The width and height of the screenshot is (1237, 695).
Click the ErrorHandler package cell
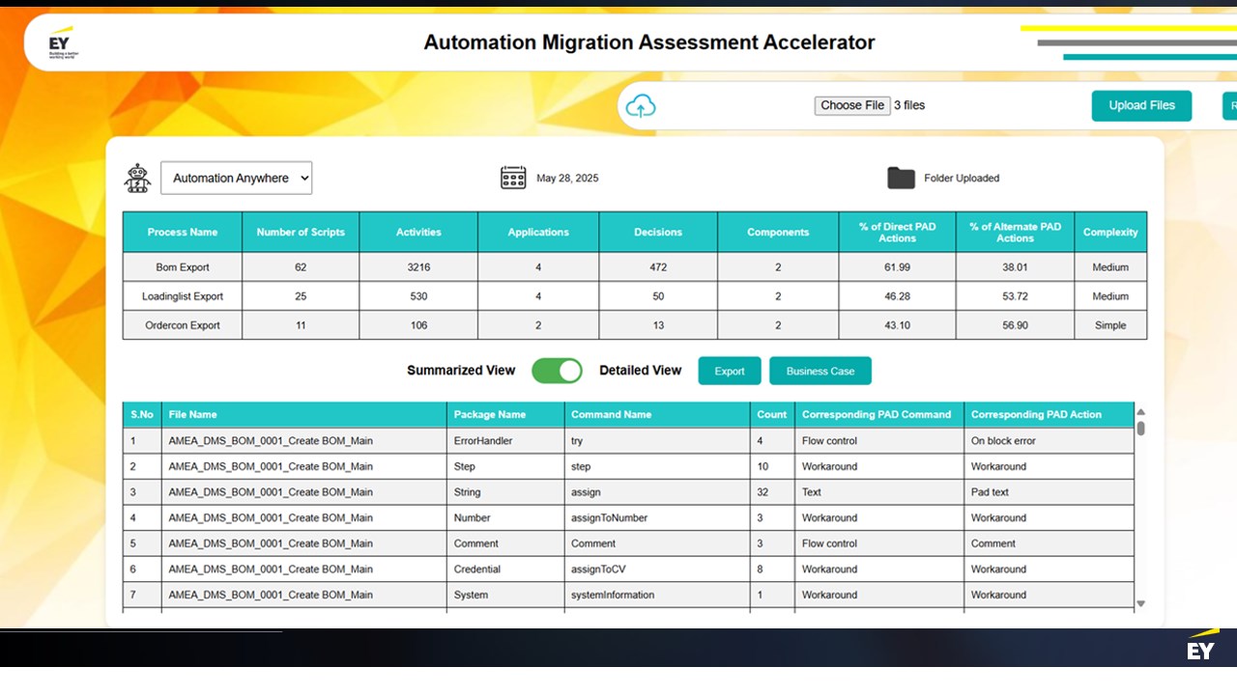coord(505,441)
